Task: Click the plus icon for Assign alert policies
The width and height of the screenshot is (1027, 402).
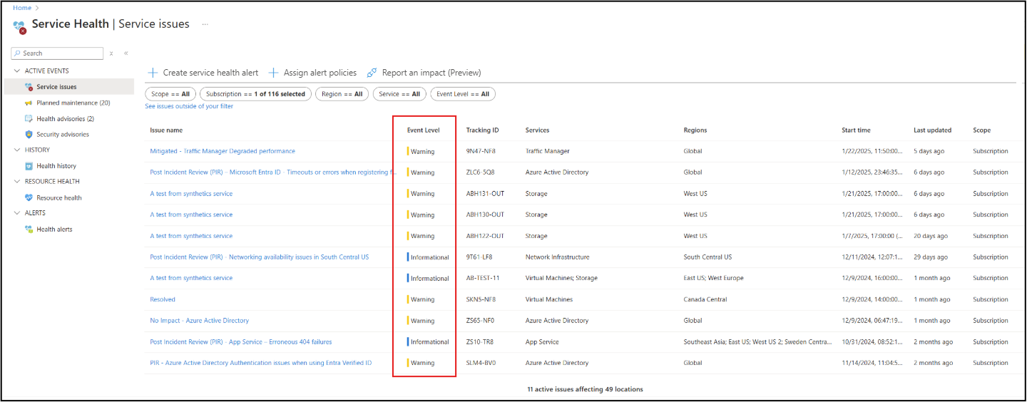Action: [x=273, y=73]
